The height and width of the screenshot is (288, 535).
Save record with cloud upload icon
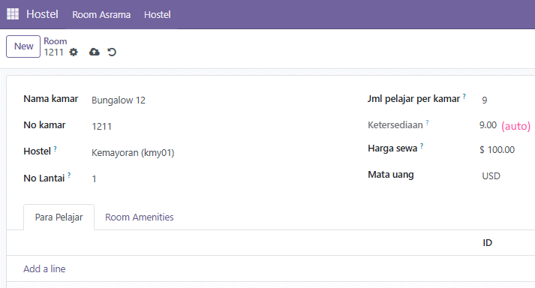[95, 52]
